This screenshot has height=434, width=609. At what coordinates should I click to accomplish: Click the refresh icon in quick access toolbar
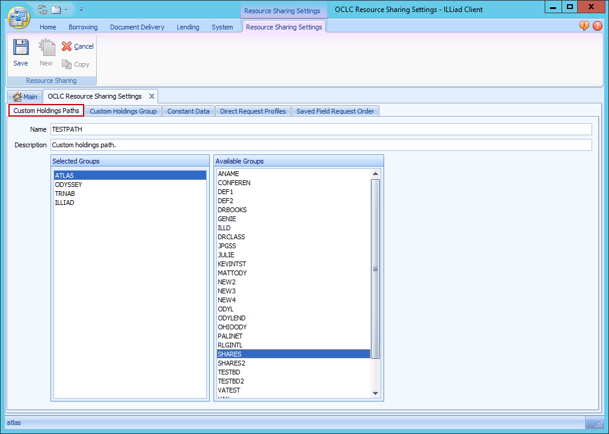click(41, 9)
